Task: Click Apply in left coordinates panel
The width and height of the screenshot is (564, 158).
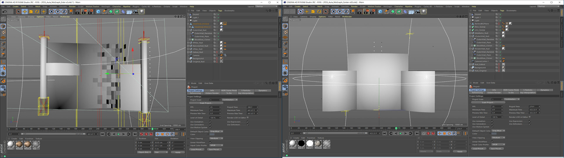Action: [178, 152]
